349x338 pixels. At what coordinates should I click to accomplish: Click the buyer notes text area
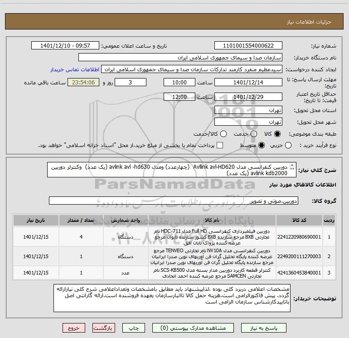pos(172,298)
